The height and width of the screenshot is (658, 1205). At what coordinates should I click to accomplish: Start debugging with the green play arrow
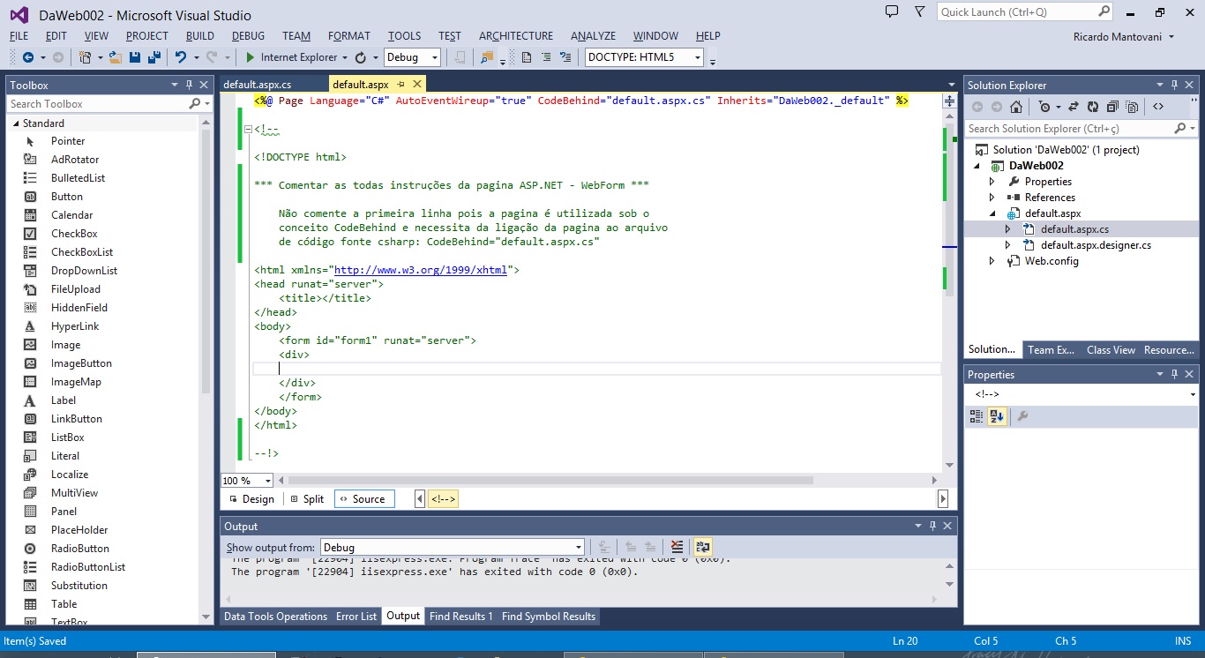click(251, 57)
